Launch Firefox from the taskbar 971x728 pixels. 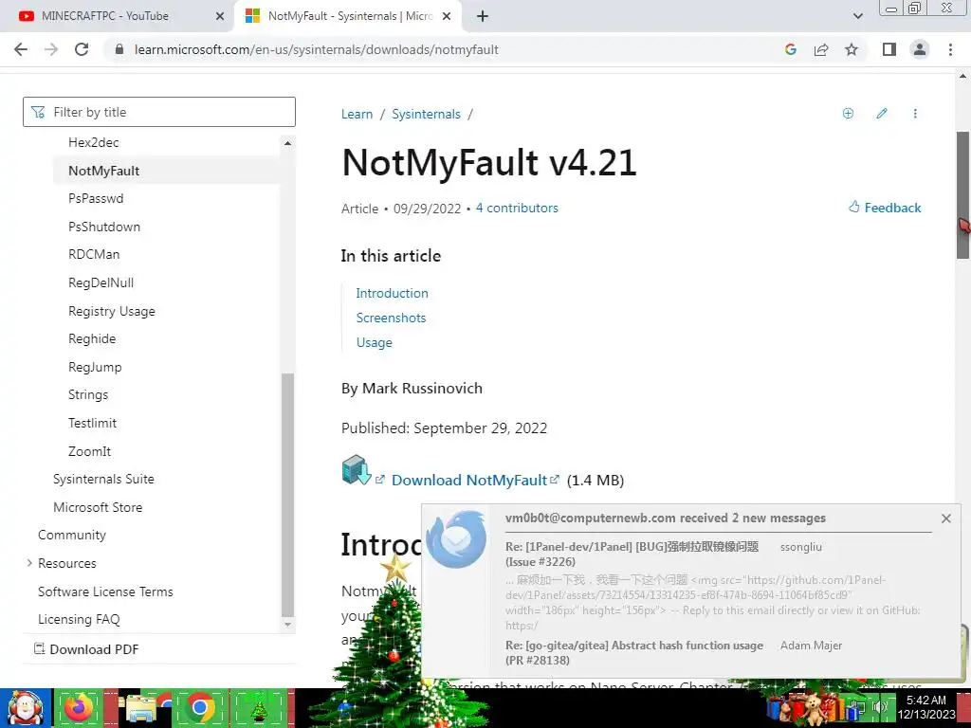(78, 708)
